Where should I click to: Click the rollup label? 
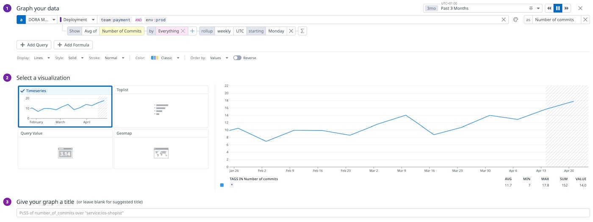point(207,31)
